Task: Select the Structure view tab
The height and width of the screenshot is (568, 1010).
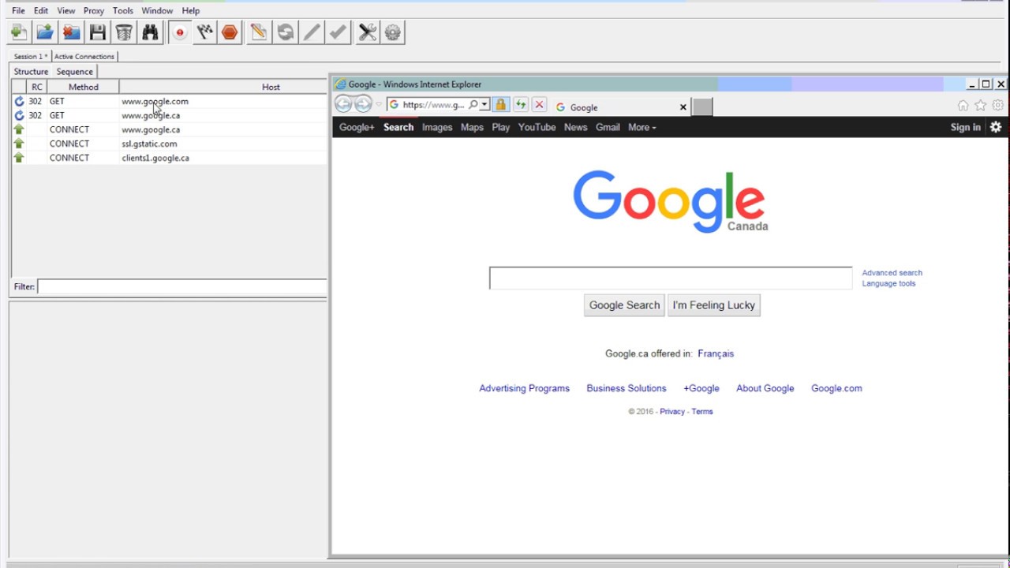Action: [31, 71]
